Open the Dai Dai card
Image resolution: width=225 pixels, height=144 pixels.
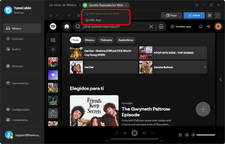click(x=104, y=67)
